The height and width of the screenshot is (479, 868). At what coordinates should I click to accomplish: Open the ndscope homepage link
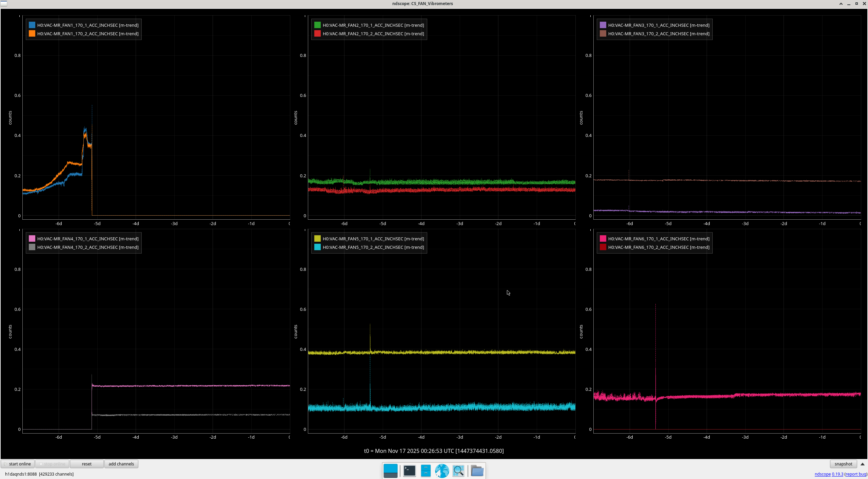pos(823,474)
